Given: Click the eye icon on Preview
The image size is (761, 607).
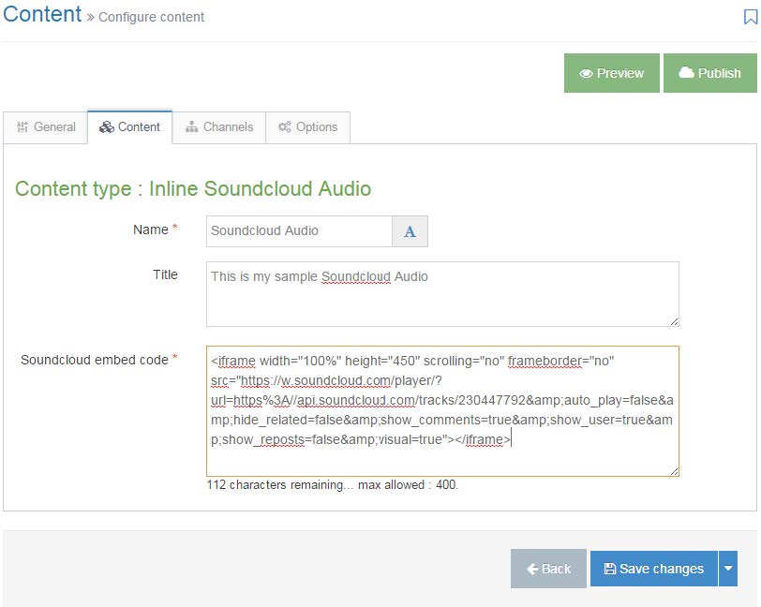Looking at the screenshot, I should (x=586, y=73).
